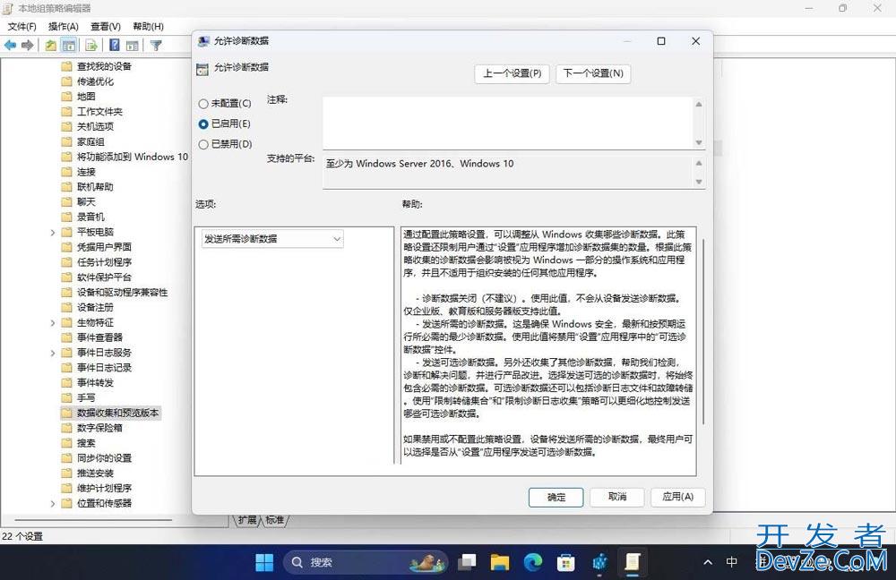Viewport: 896px width, 580px height.
Task: Click the 上一个设置(P) button
Action: (x=512, y=73)
